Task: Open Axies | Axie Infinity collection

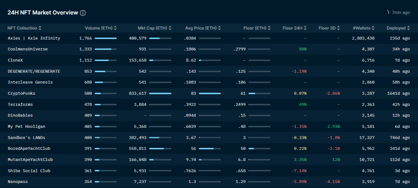Action: click(x=34, y=38)
